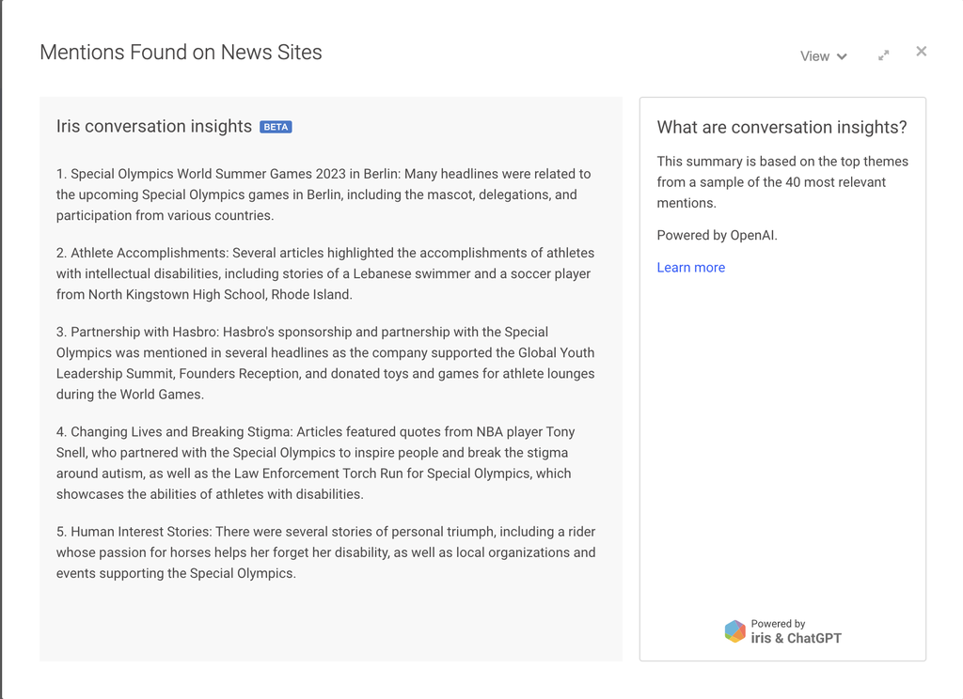Click the blue BETA badge
Image resolution: width=963 pixels, height=699 pixels.
[x=276, y=127]
